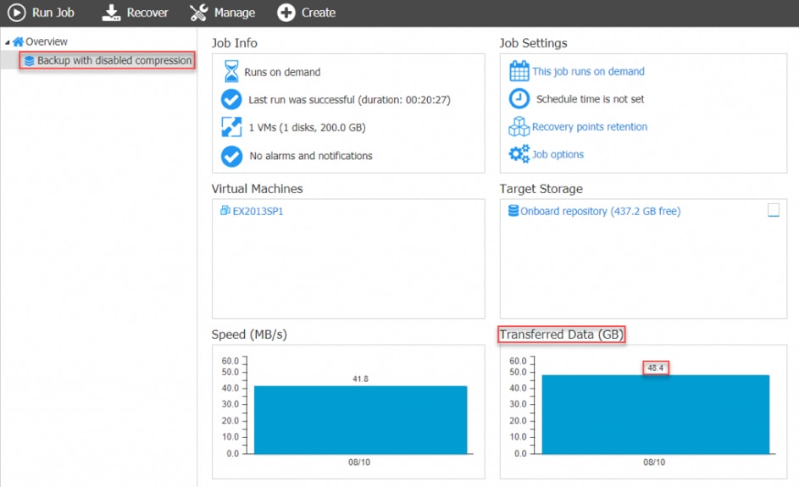Click the calendar icon in Job Settings

[x=519, y=71]
